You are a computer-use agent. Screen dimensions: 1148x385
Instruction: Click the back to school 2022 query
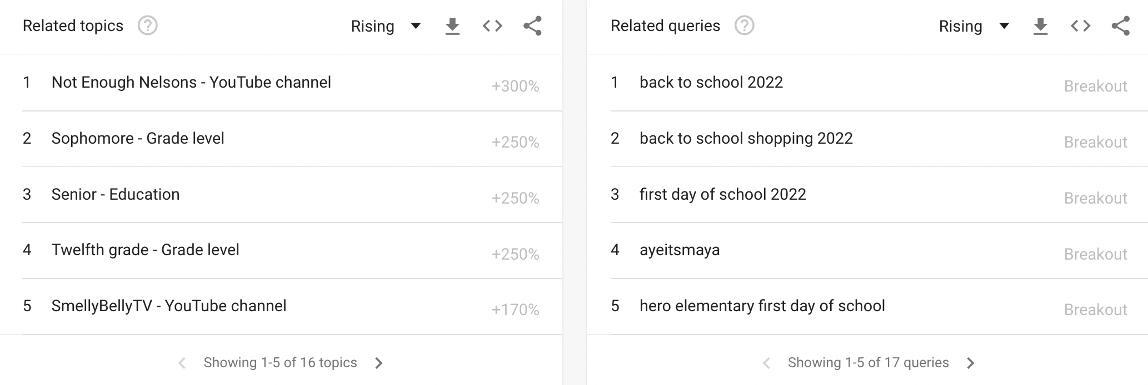711,83
